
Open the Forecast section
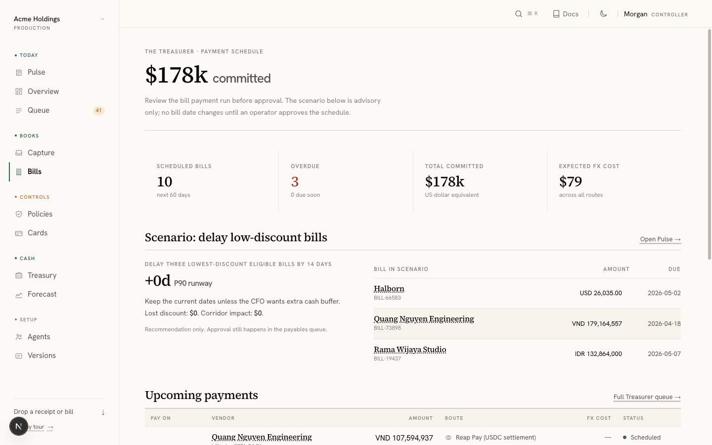click(x=59, y=294)
